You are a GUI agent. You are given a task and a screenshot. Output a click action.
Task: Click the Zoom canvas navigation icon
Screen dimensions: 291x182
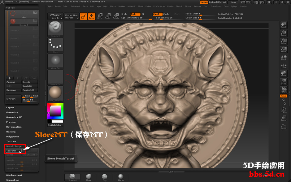(284, 33)
